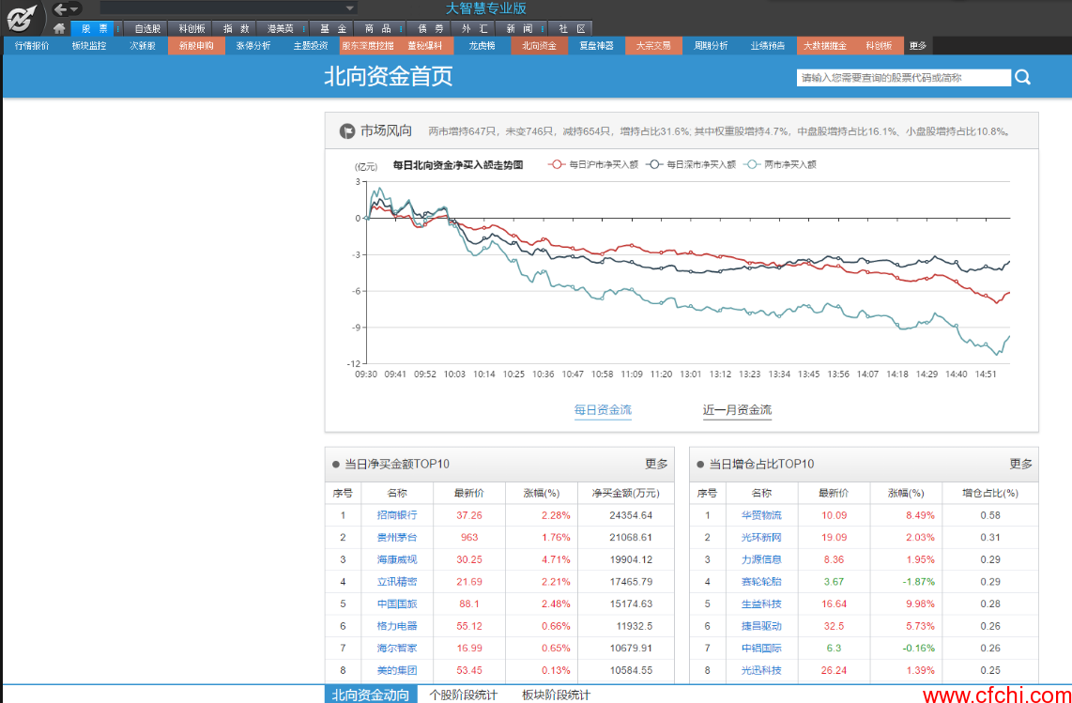Screen dimensions: 1072x703
Task: Click the magnifier search icon
Action: [1023, 77]
